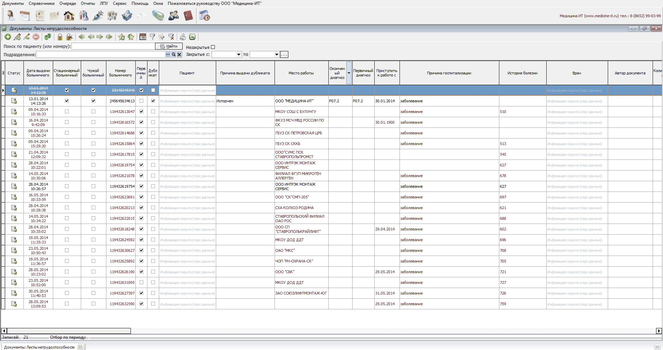Click the pencil with plus icon
The height and width of the screenshot is (350, 663).
17,37
